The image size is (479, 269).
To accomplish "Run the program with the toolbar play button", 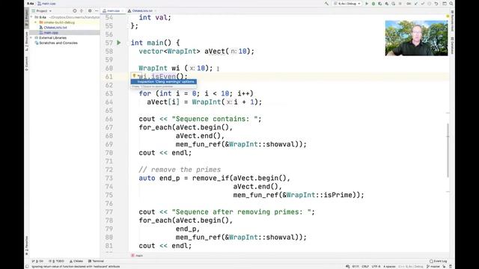I will tap(367, 4).
